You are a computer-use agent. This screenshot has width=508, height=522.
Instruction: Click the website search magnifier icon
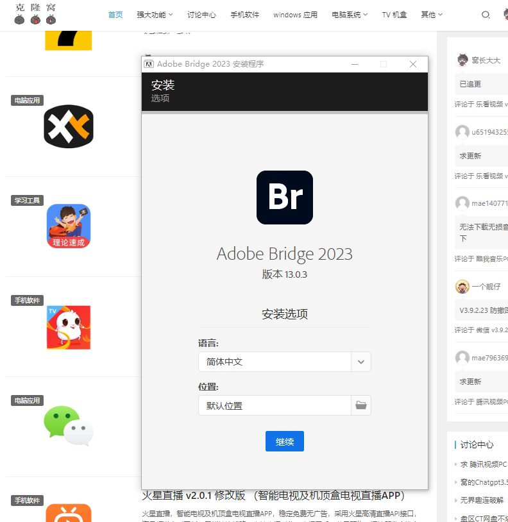(x=486, y=15)
